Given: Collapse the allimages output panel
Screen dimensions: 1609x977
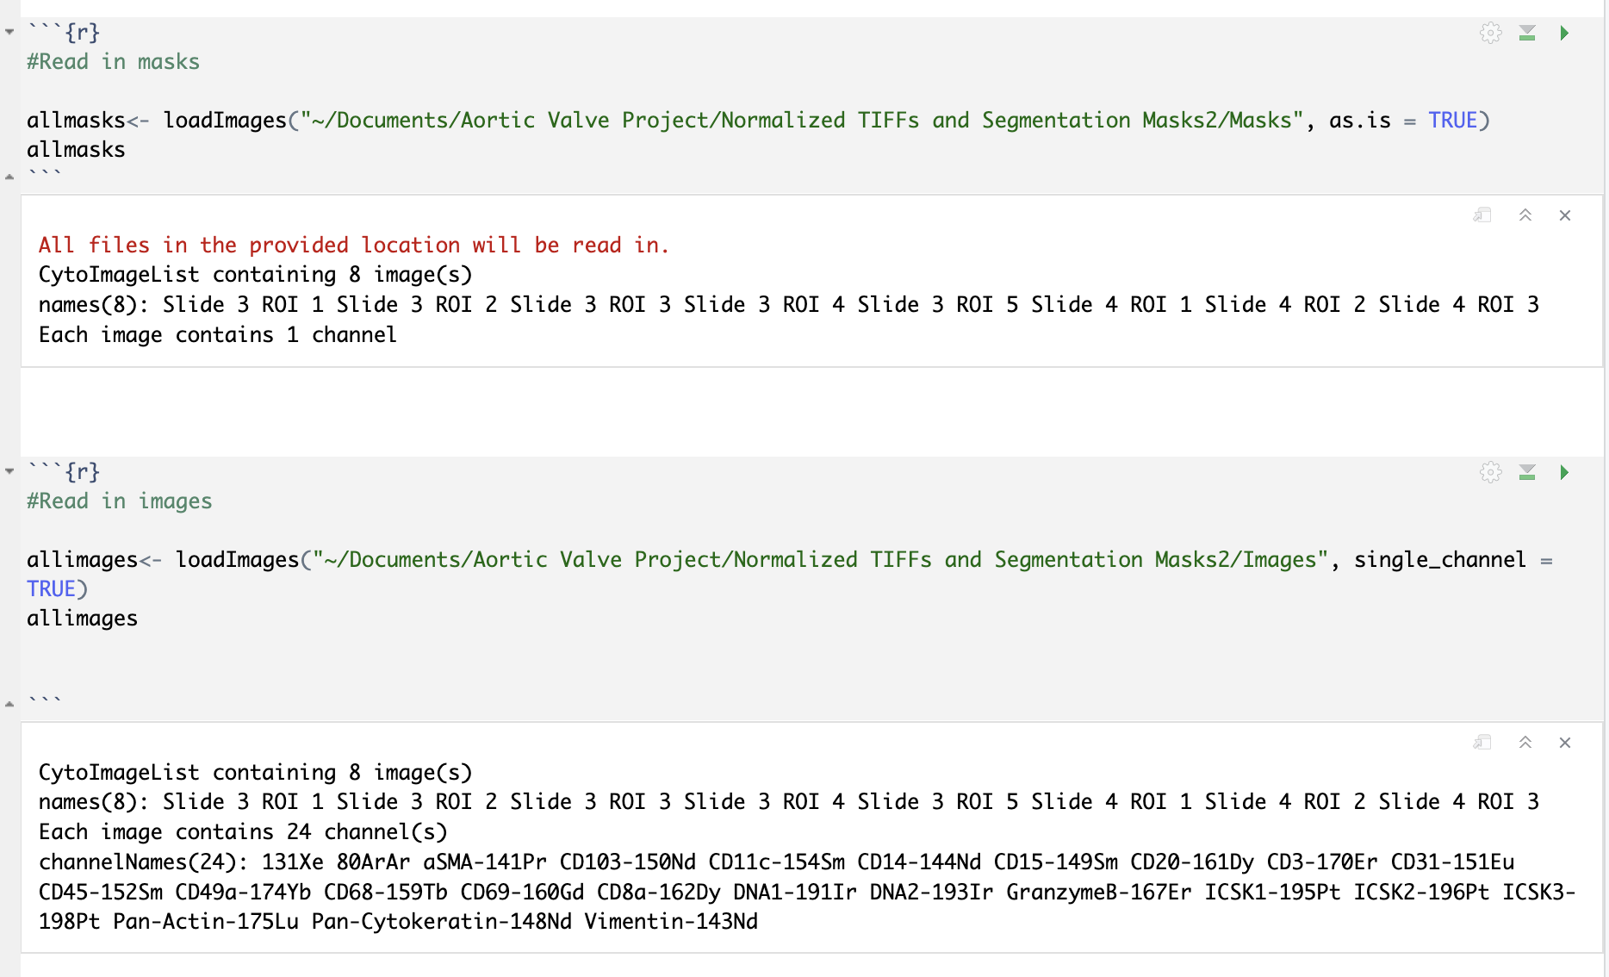Looking at the screenshot, I should [1525, 742].
